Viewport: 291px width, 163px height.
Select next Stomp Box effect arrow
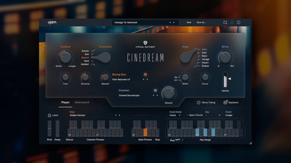pyautogui.click(x=147, y=80)
